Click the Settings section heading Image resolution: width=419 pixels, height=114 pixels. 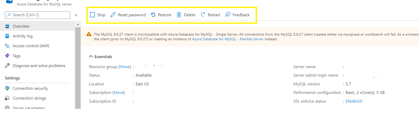(x=12, y=78)
